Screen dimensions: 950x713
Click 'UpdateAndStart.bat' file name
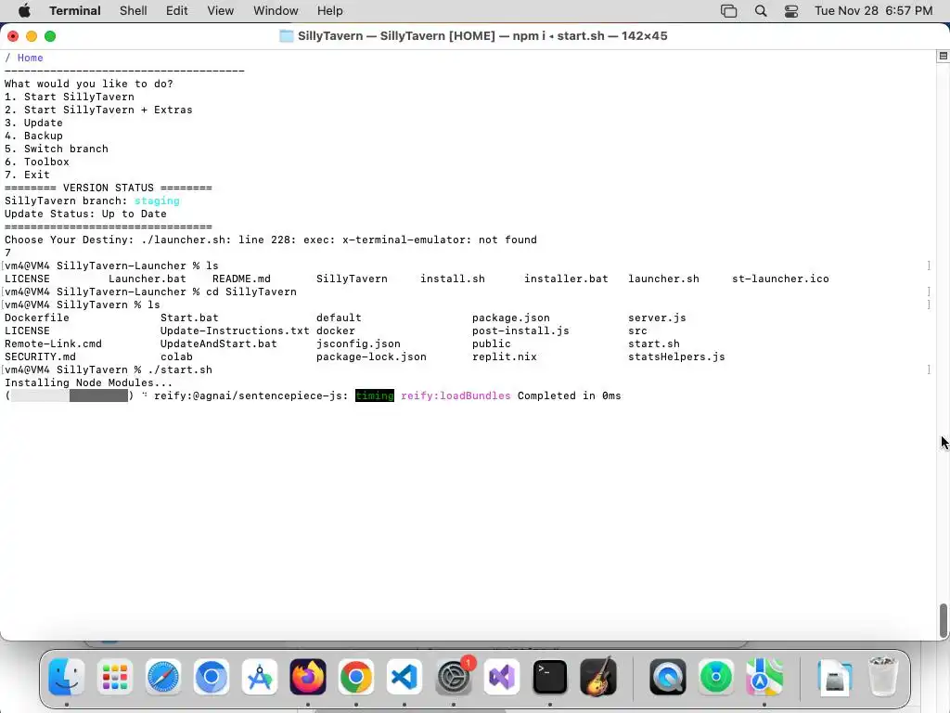(218, 344)
